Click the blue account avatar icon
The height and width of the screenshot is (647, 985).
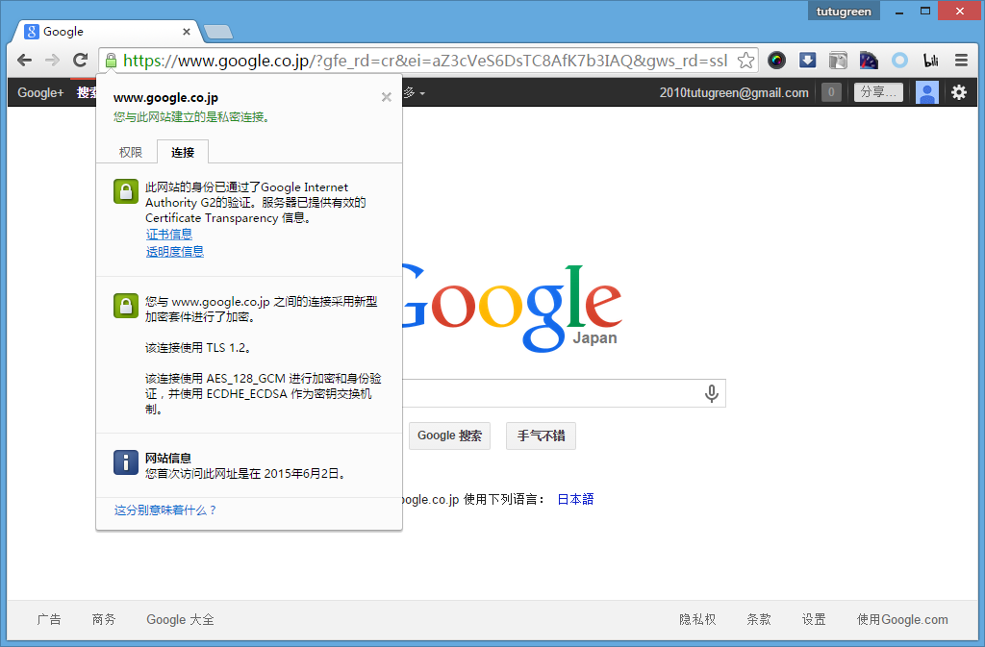pos(926,92)
